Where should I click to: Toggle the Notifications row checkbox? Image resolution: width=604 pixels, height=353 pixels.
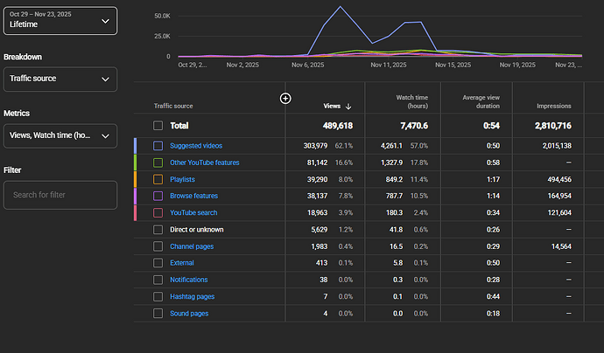(158, 280)
